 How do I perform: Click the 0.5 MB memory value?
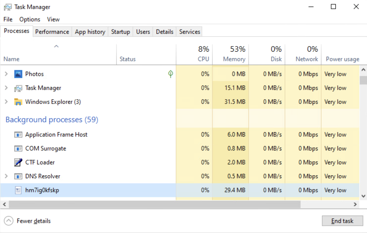point(237,176)
